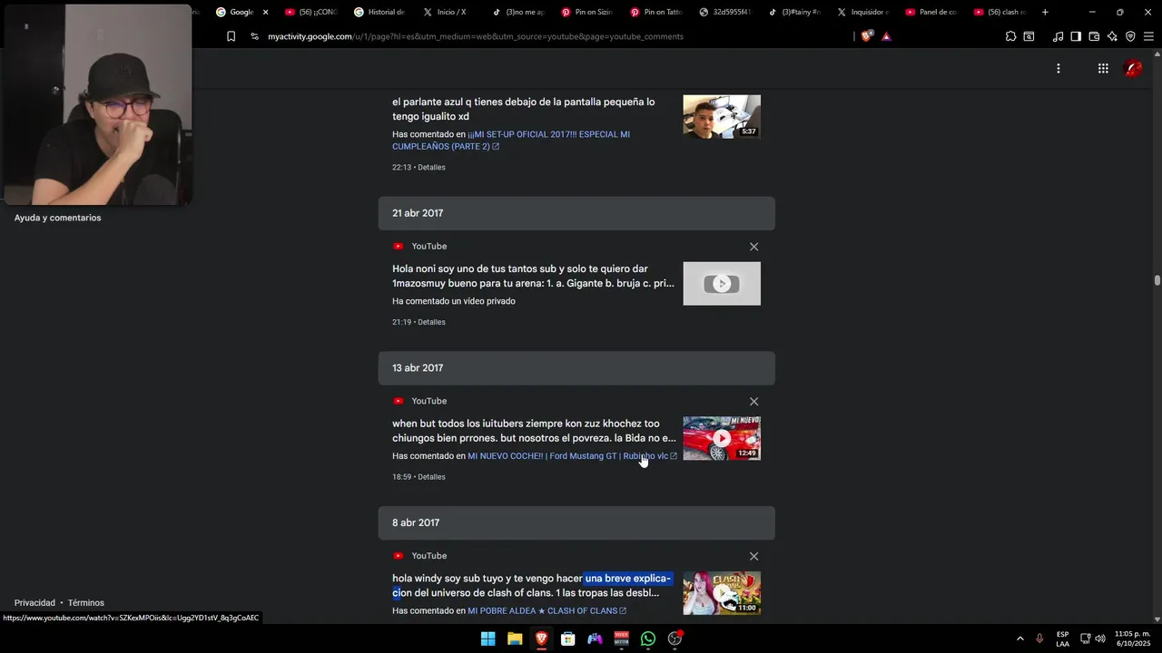Open the browser extensions puzzle icon
This screenshot has height=653, width=1162.
click(1010, 36)
